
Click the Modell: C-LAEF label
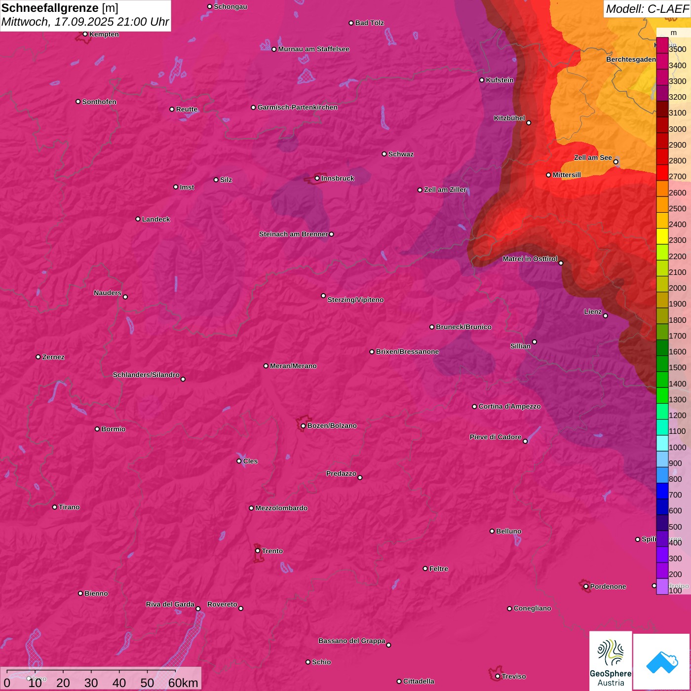click(647, 8)
